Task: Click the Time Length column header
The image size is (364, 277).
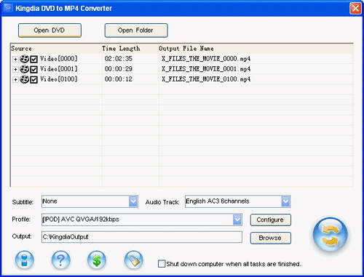Action: (130, 49)
